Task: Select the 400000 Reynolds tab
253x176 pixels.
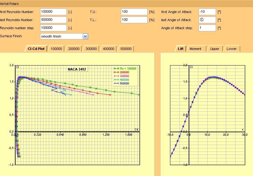Action: (x=108, y=49)
